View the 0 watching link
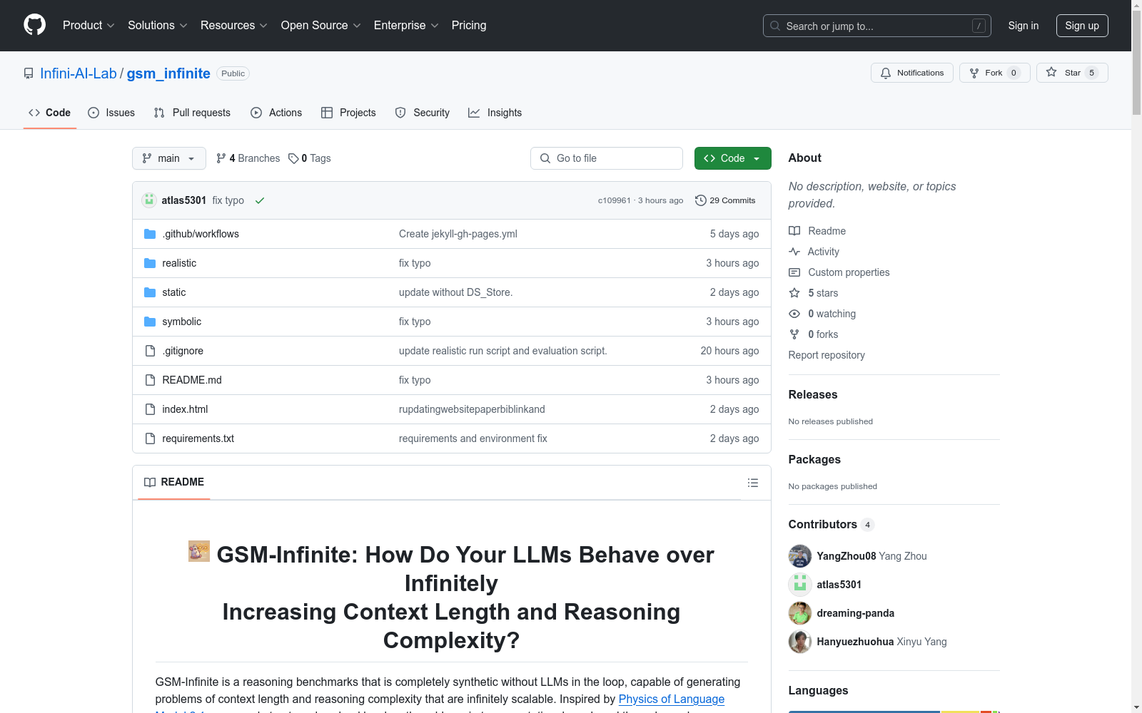 pos(822,314)
